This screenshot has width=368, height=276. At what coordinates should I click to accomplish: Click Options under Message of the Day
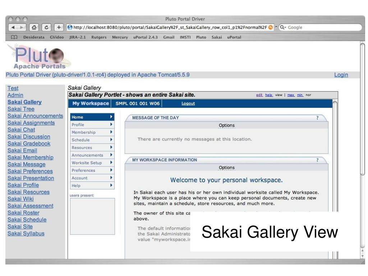coord(226,125)
